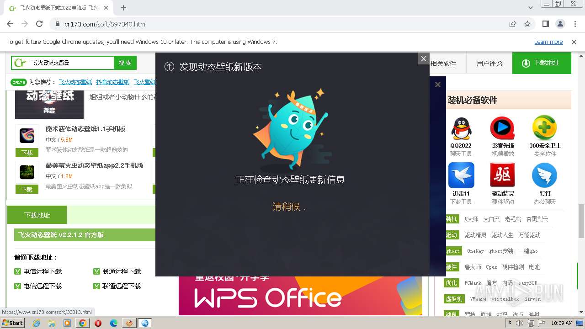
Task: Click the Chrome taskbar icon
Action: 82,323
